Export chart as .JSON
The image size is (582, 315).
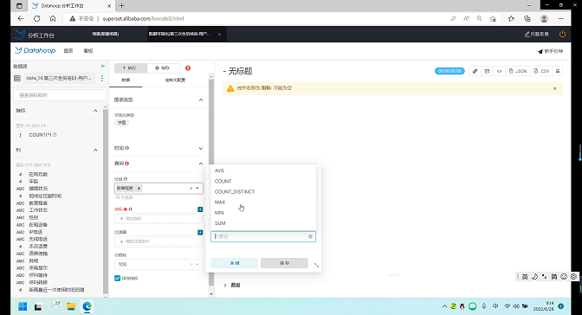pyautogui.click(x=517, y=71)
